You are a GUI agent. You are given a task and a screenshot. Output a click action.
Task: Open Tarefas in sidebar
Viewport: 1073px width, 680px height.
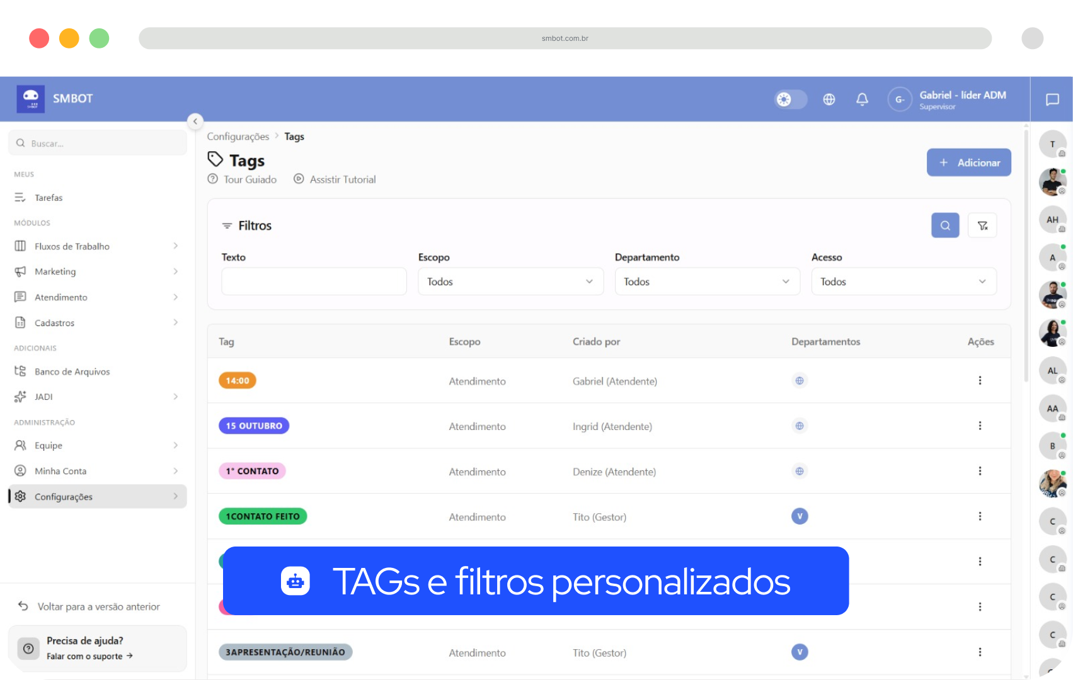(97, 198)
